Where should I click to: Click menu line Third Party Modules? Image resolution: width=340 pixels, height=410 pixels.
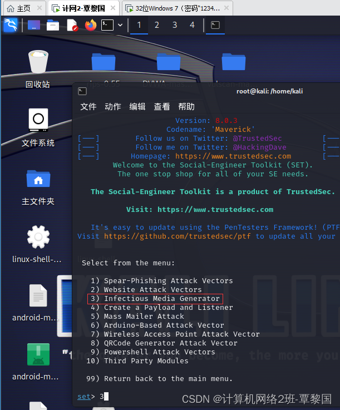tap(137, 360)
